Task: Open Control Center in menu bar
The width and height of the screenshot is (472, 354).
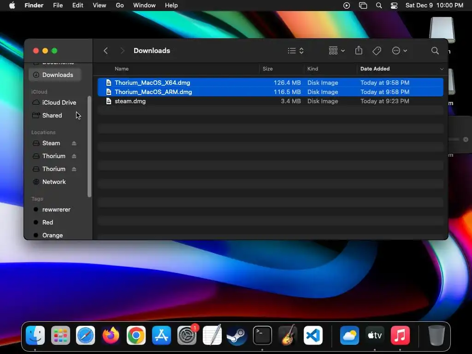Action: coord(394,6)
